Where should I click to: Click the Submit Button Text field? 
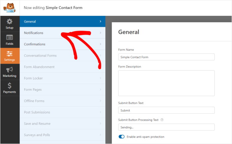[x=166, y=110]
